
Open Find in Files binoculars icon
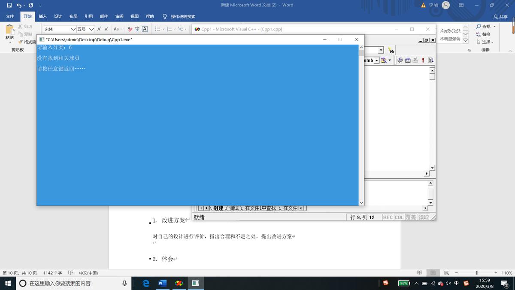(391, 50)
